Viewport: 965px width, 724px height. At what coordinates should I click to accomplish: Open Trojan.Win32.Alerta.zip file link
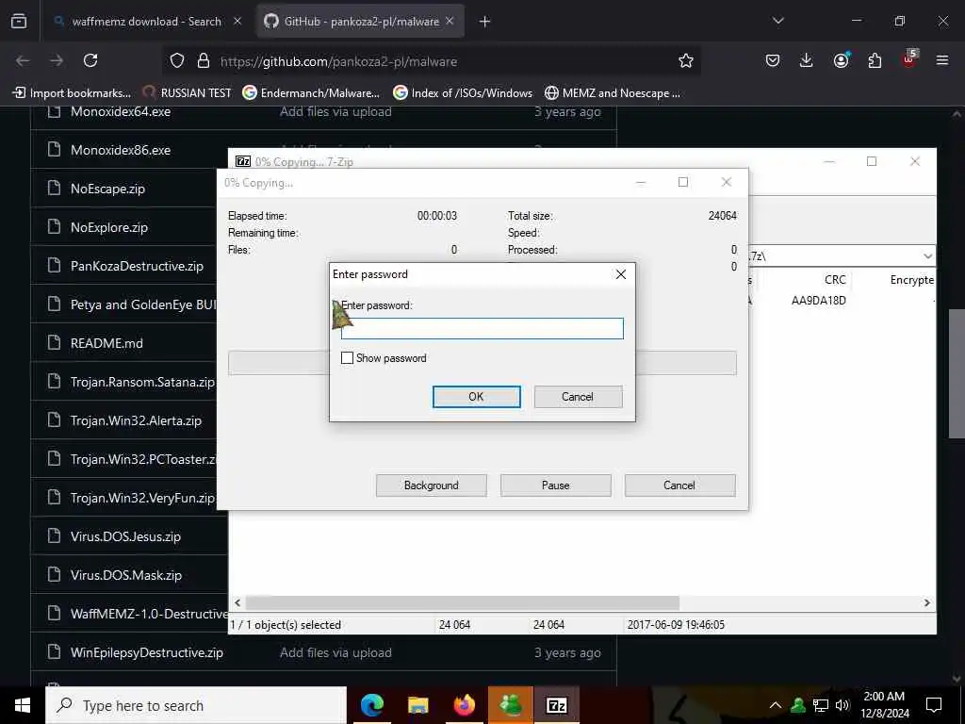pos(136,421)
